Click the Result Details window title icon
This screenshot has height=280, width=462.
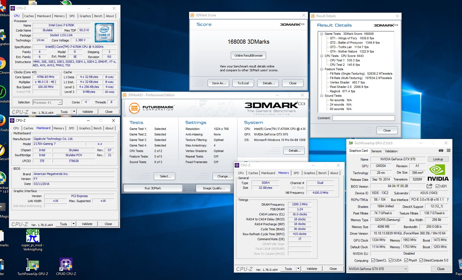pos(313,16)
